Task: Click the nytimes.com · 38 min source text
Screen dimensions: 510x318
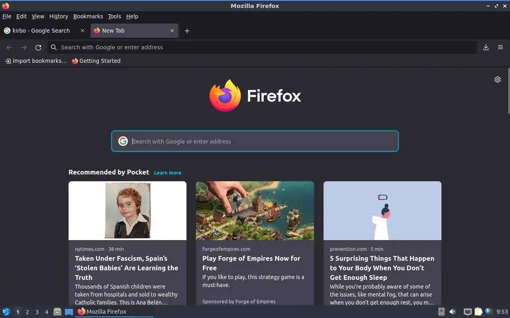Action: tap(99, 249)
